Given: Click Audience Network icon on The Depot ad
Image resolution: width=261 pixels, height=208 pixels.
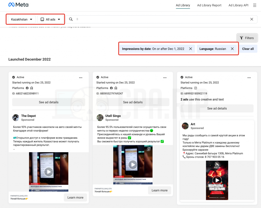Looking at the screenshot, I should pyautogui.click(x=32, y=88).
